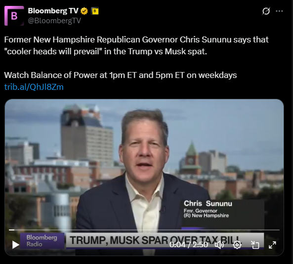Screen dimensions: 293x264
Task: Click the Bloomberg TV display name
Action: point(53,11)
